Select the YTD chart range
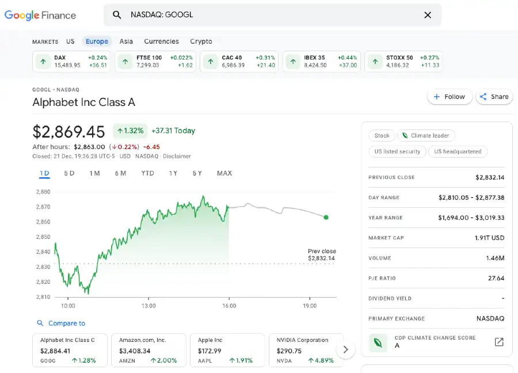 (x=147, y=173)
